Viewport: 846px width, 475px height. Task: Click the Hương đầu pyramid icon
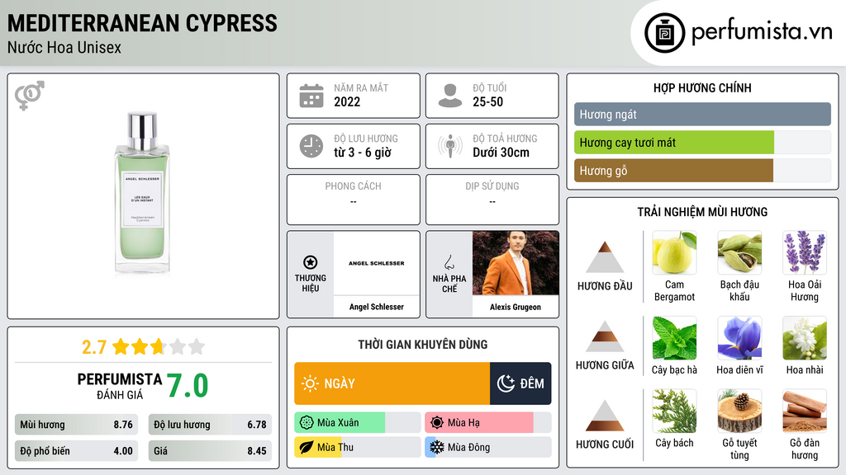coord(605,257)
